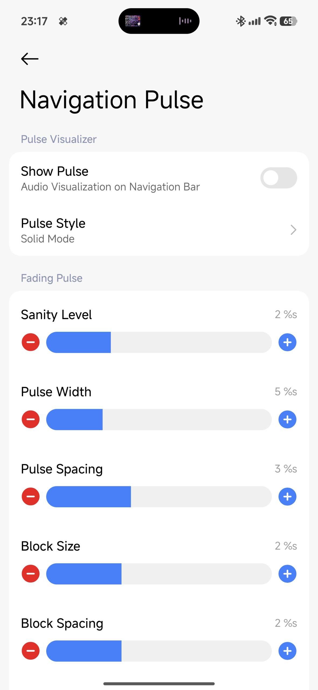
Task: Decrease Pulse Spacing with minus icon
Action: (x=31, y=496)
